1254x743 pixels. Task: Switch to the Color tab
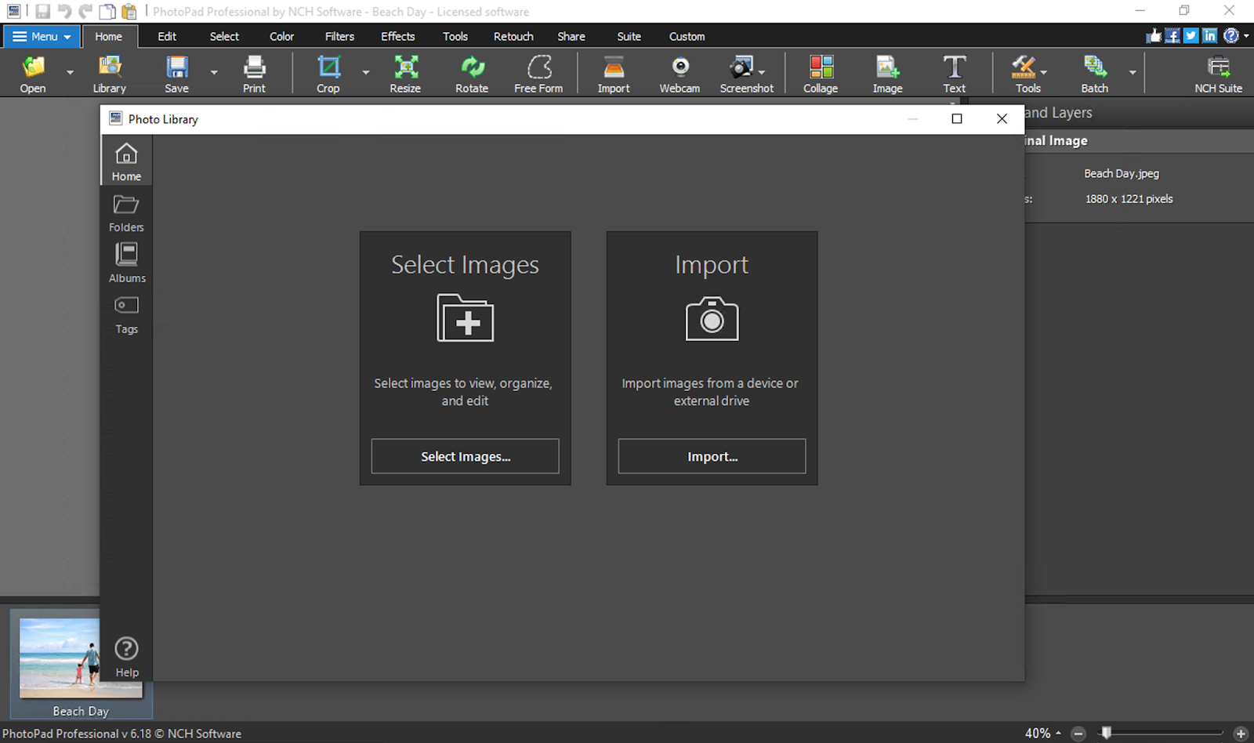coord(281,36)
